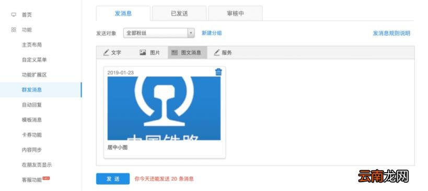Open 主页布局 in the sidebar

pos(32,45)
